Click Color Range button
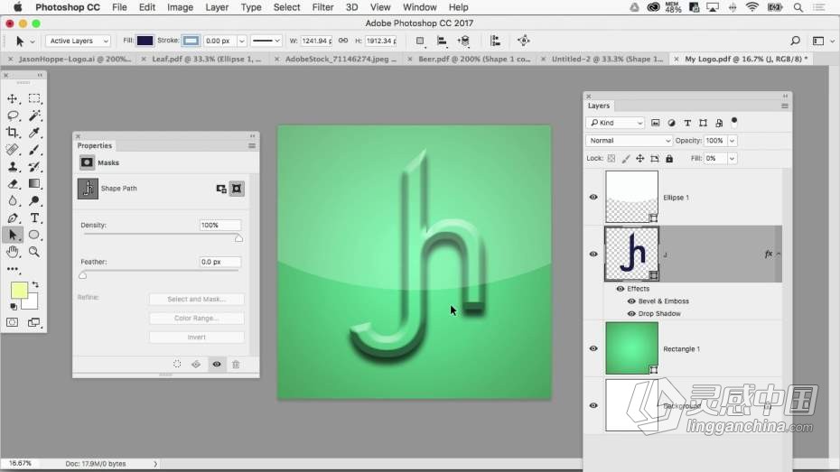Viewport: 840px width, 472px height. coord(197,318)
